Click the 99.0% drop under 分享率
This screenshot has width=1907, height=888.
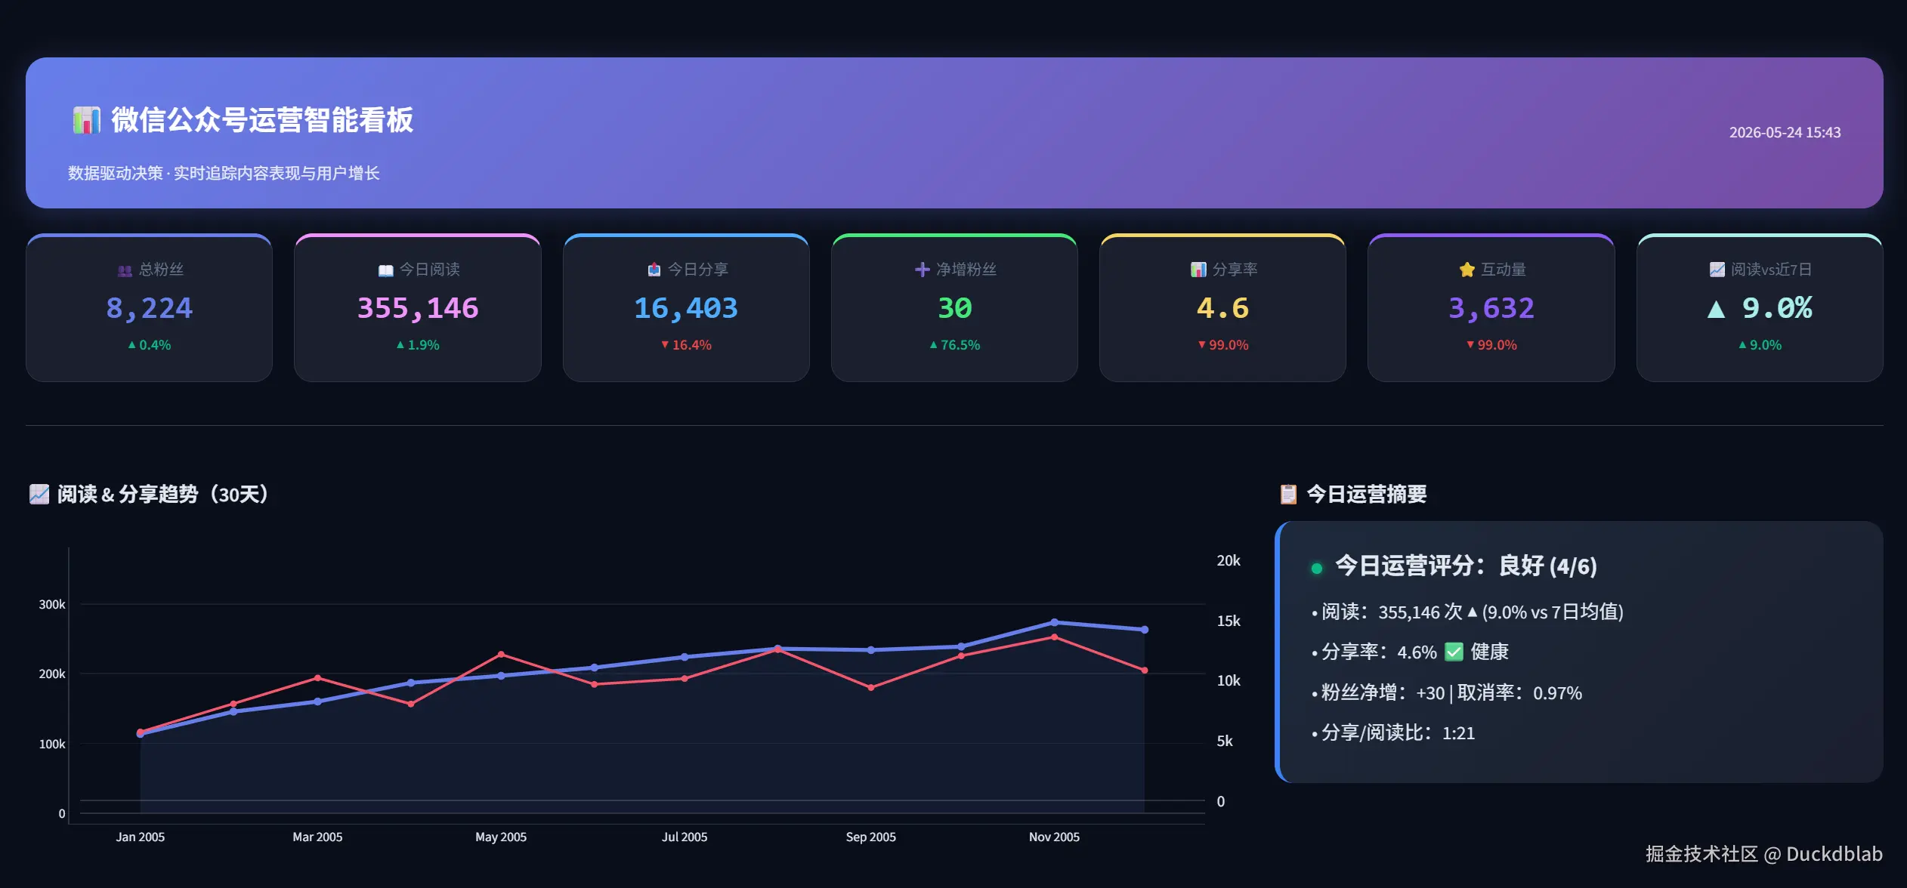click(1222, 345)
